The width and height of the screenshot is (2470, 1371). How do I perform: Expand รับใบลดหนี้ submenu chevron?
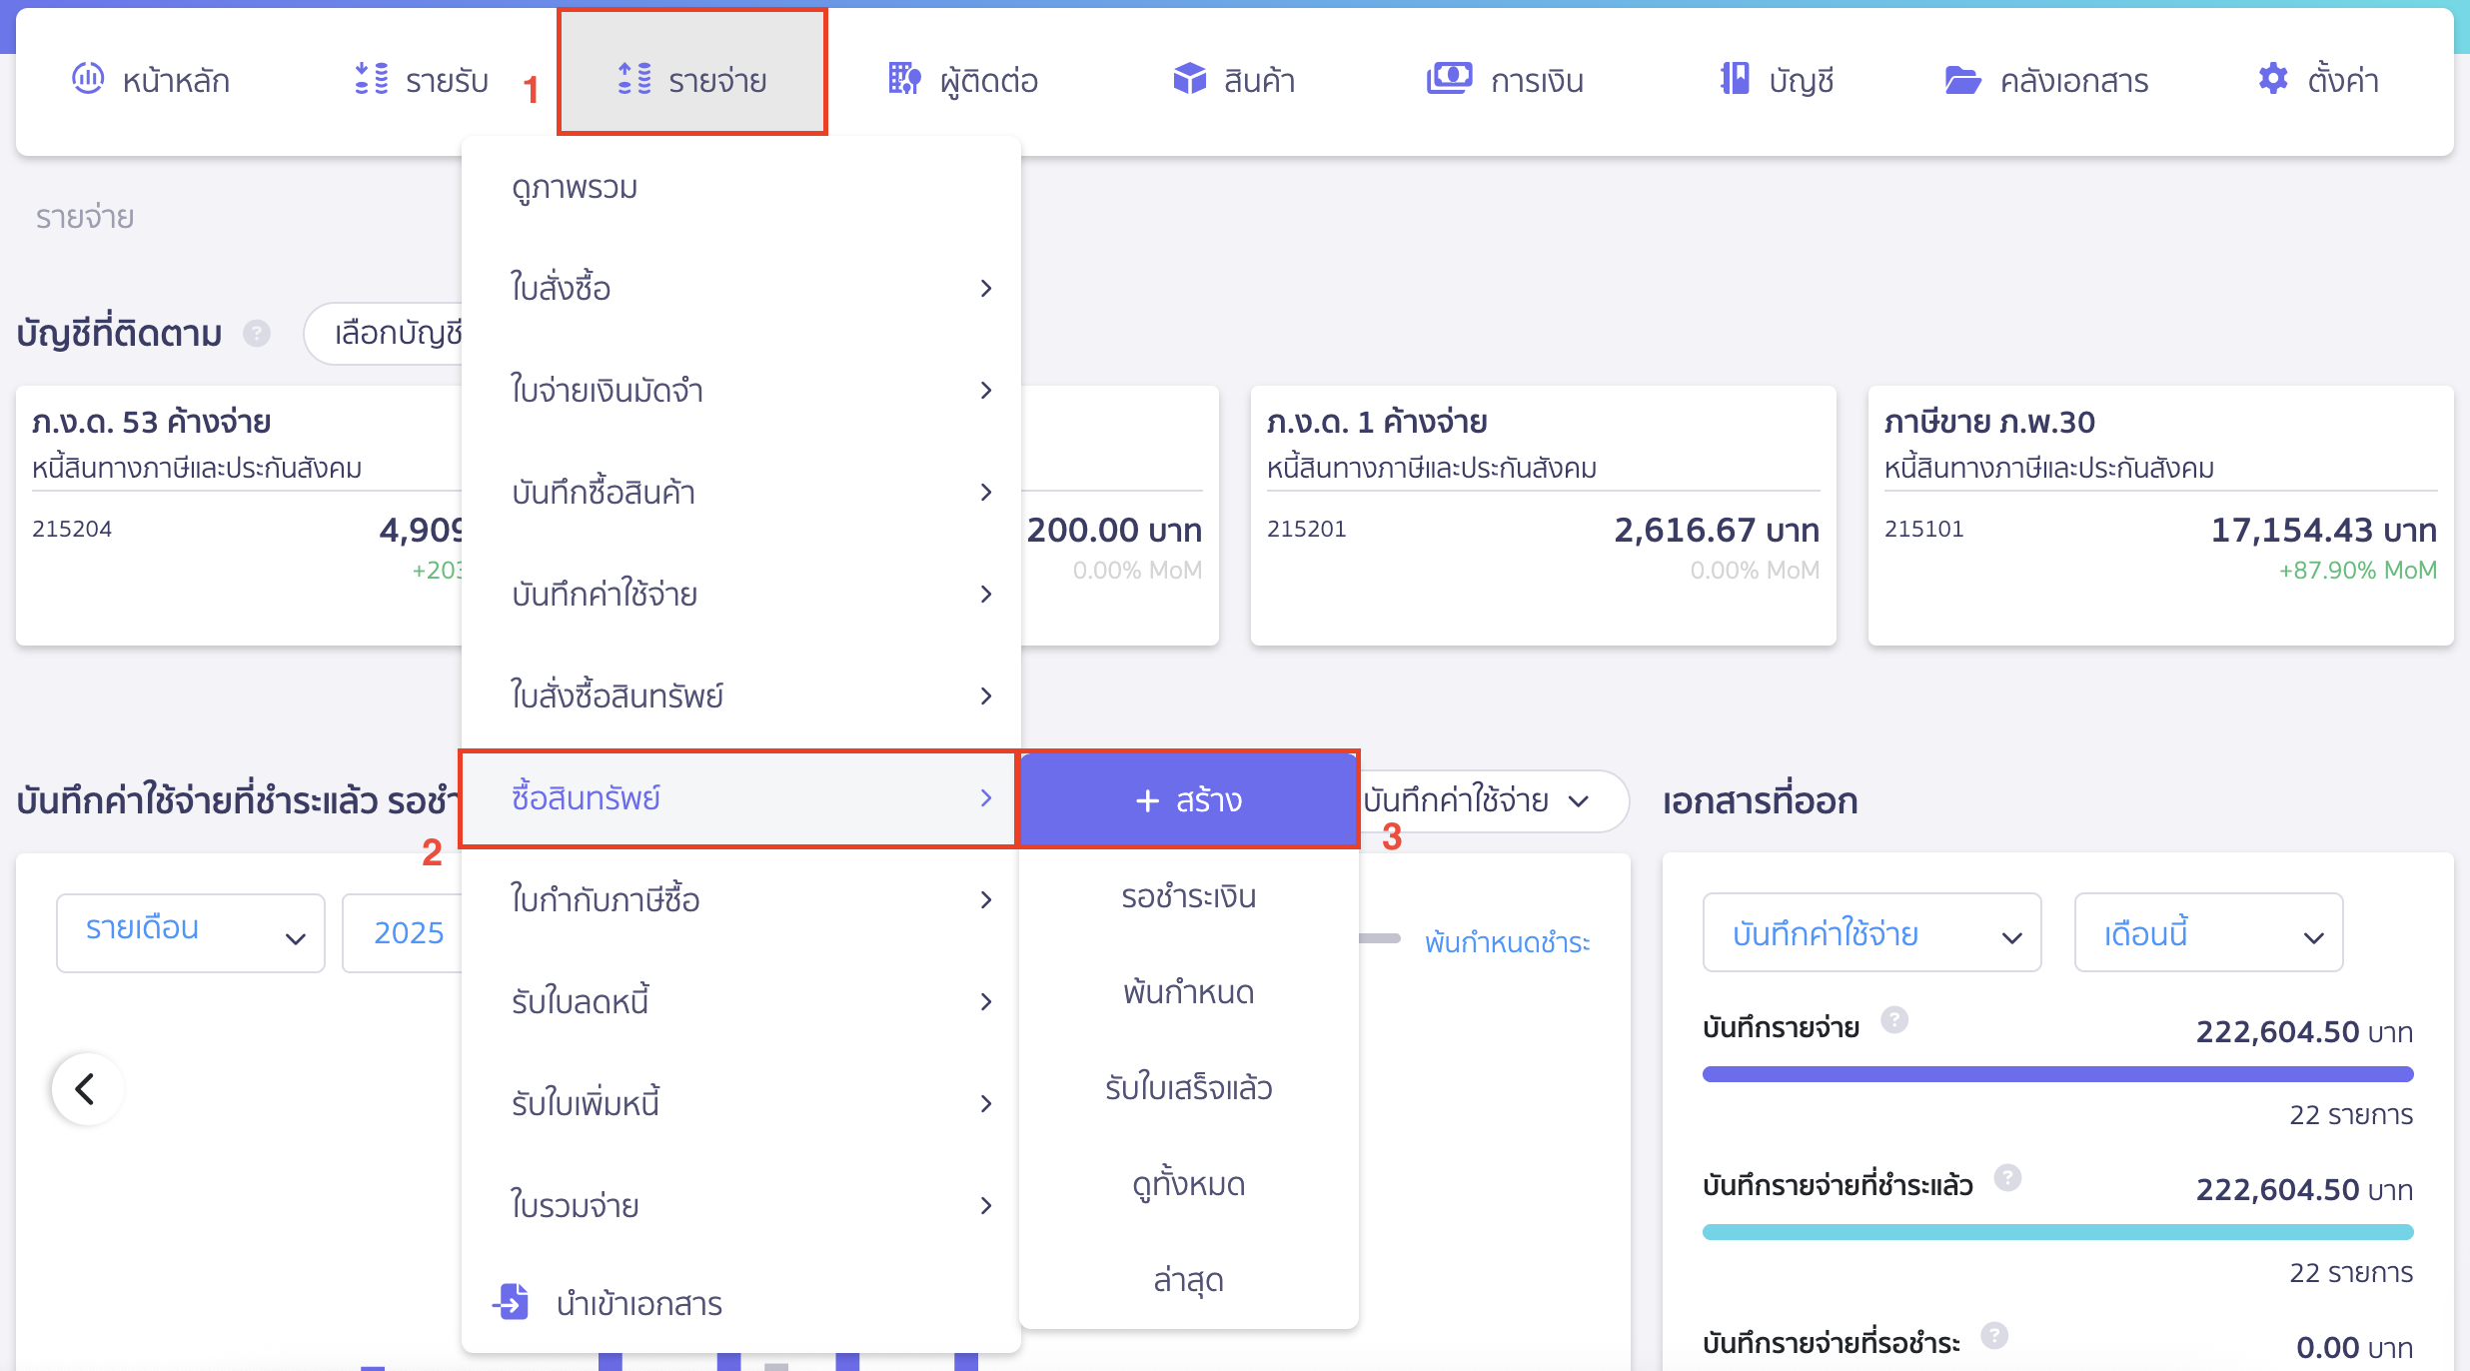[985, 1002]
